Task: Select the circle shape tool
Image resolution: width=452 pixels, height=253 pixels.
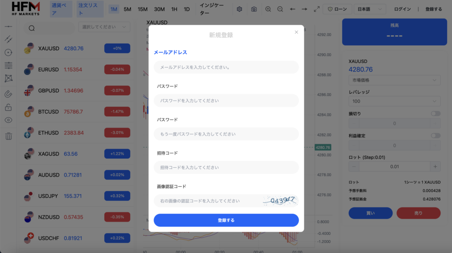Action: [x=8, y=53]
